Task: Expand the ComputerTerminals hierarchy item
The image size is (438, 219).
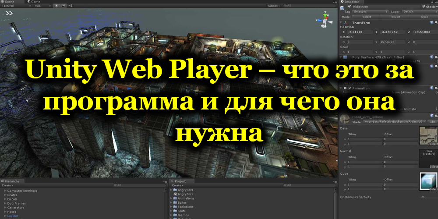Action: click(x=5, y=191)
